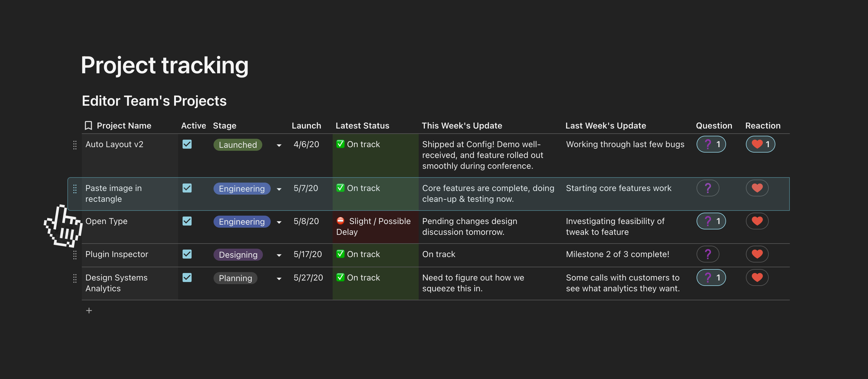Click the Designing stage tag

click(238, 255)
